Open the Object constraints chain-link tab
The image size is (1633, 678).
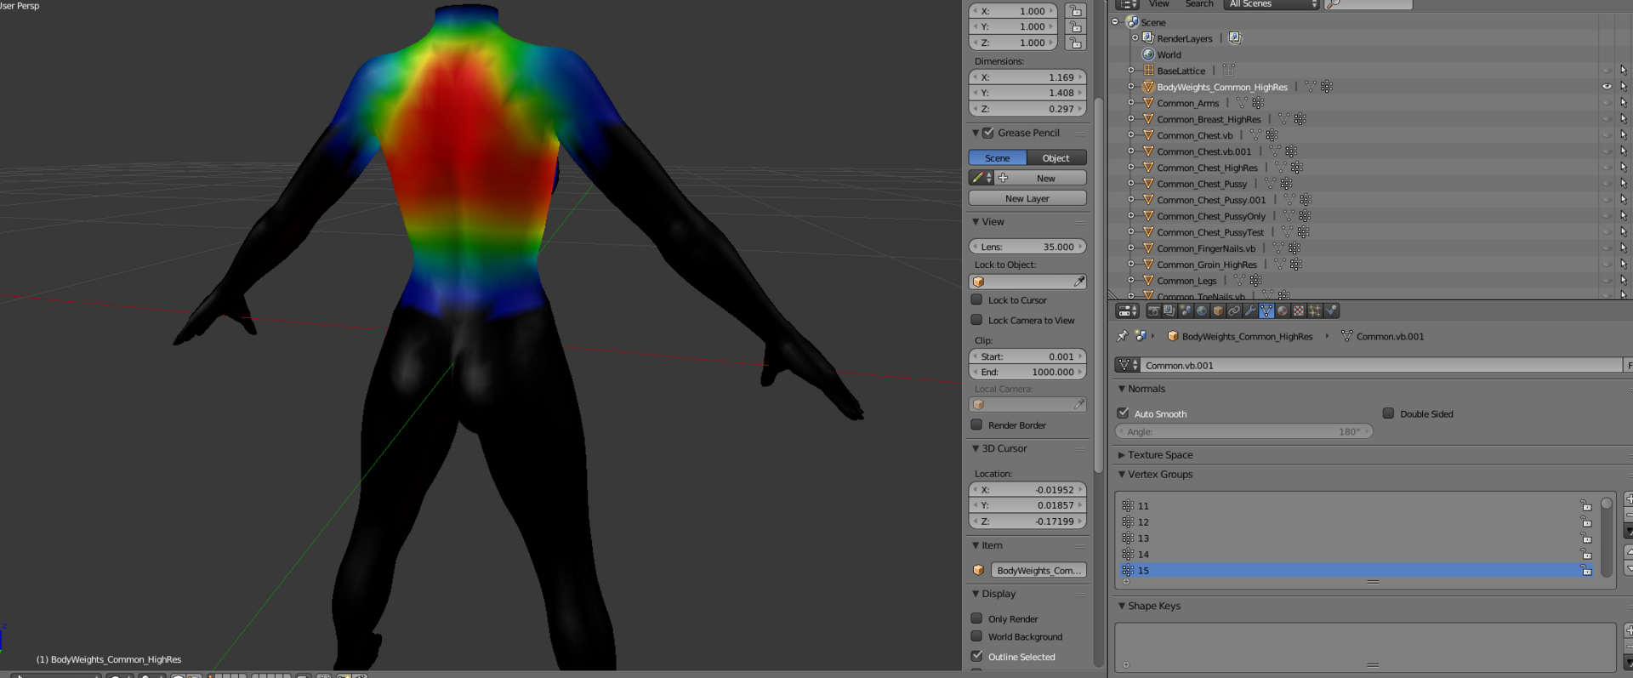click(x=1234, y=311)
